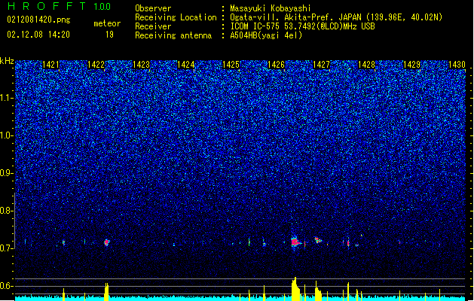Image resolution: width=474 pixels, height=301 pixels.
Task: Click the 1422 time marker
Action: 96,65
